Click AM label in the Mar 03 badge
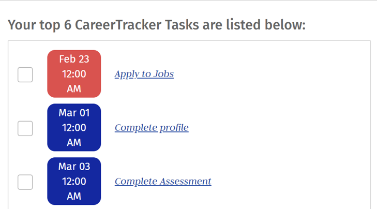 [74, 196]
